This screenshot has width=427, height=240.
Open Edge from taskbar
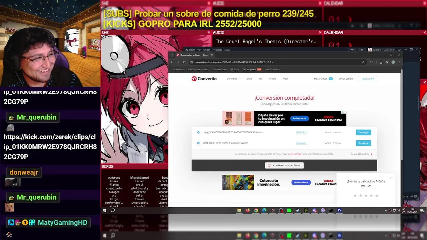click(x=264, y=210)
